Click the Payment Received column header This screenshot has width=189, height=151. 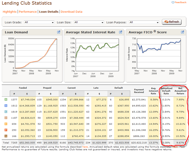pos(139,91)
